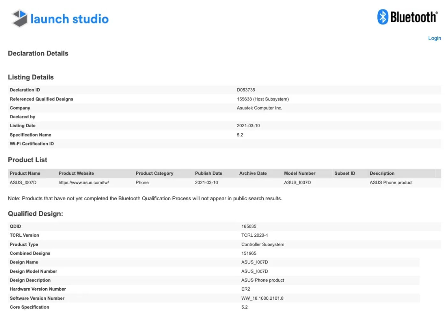Viewport: 445px width, 317px height.
Task: Click the Design Model Number value ASUS_I007D
Action: coord(255,271)
